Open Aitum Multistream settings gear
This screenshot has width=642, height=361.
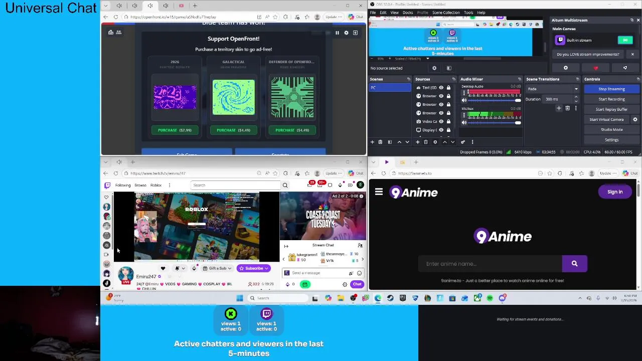pyautogui.click(x=566, y=68)
